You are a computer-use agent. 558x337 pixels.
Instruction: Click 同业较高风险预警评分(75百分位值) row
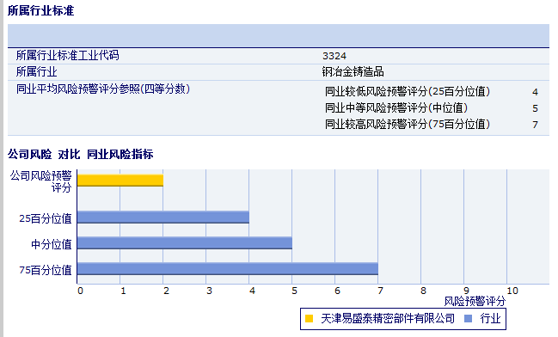pos(432,125)
